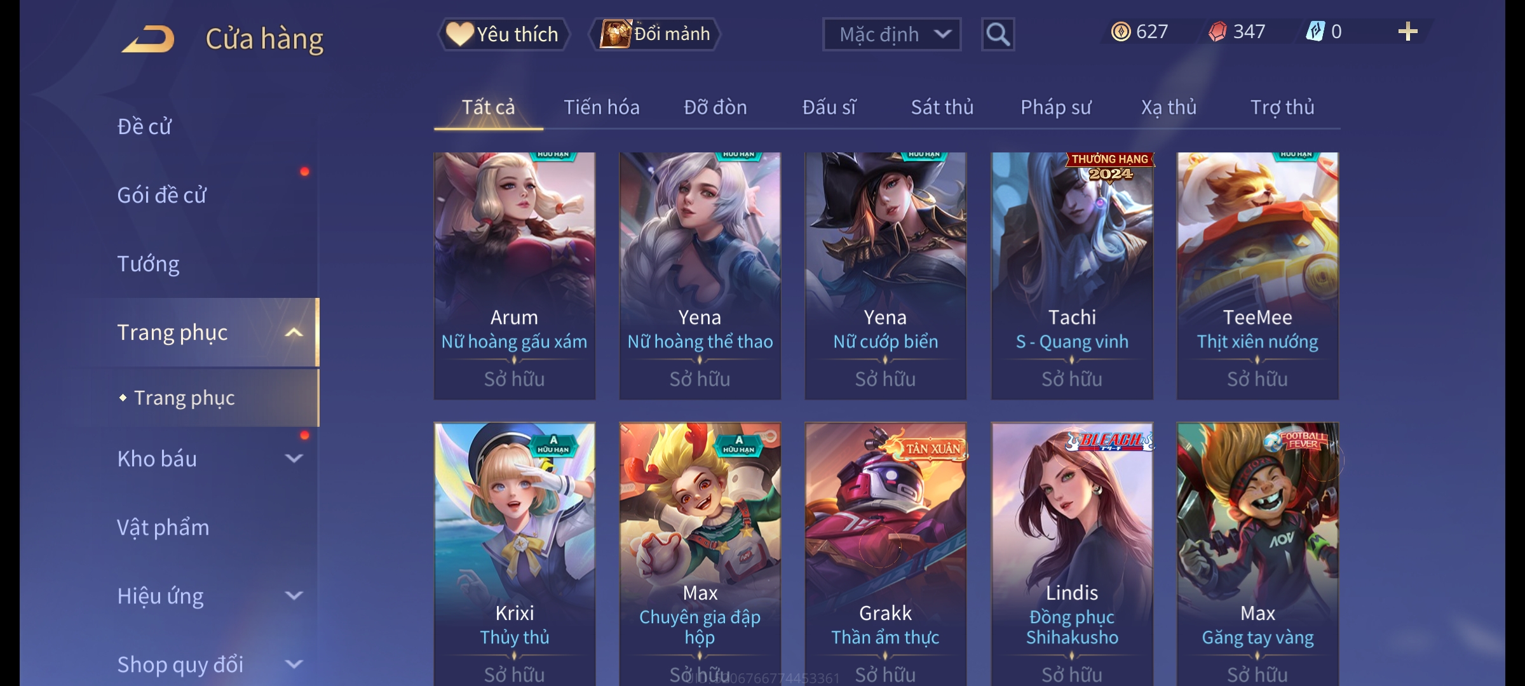Select the Grakk Thần ẩm thực skin card

coord(885,554)
